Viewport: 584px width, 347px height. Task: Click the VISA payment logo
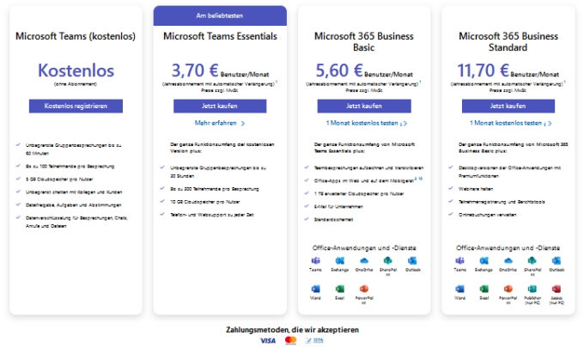[268, 340]
